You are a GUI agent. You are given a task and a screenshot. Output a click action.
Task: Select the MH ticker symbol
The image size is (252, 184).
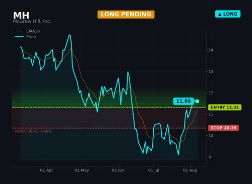coord(21,16)
